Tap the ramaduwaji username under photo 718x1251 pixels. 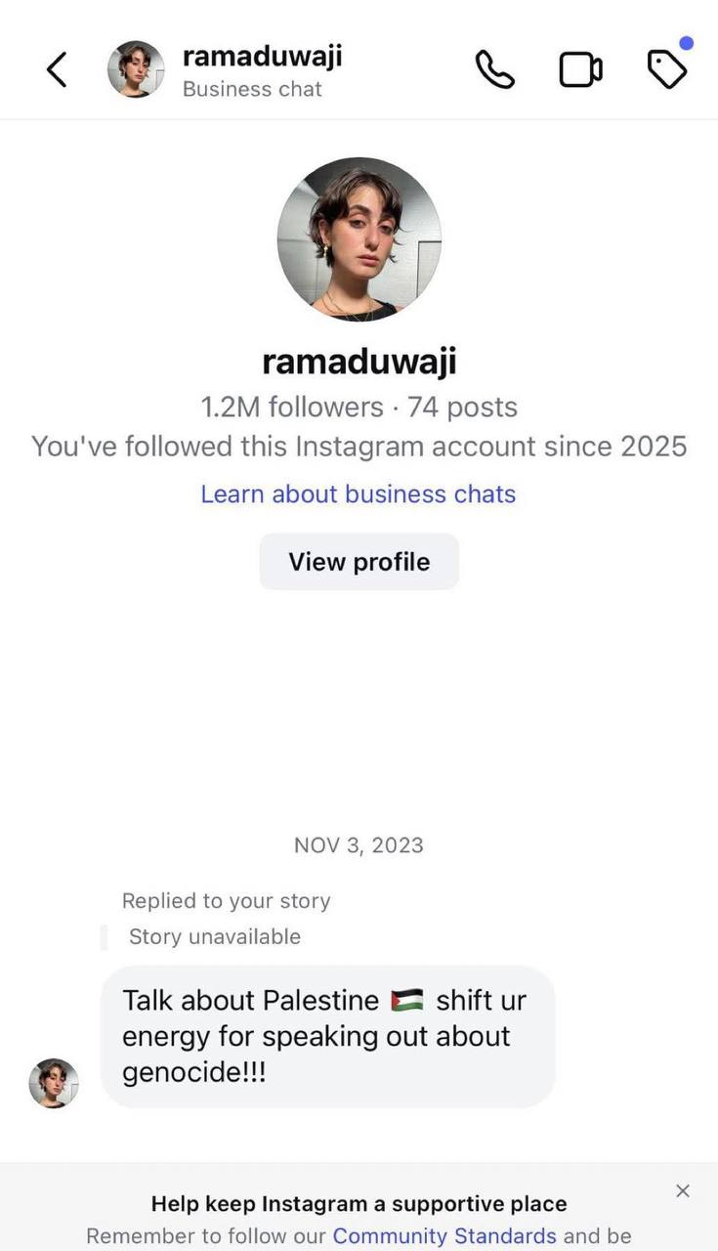359,362
